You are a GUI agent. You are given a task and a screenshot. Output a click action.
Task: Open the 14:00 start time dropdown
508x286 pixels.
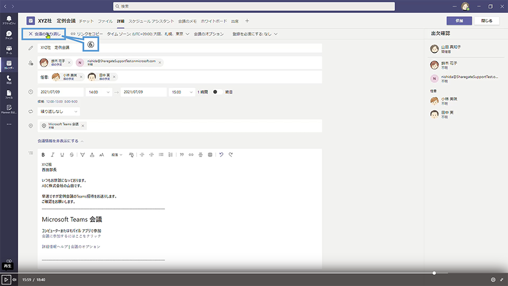(99, 92)
